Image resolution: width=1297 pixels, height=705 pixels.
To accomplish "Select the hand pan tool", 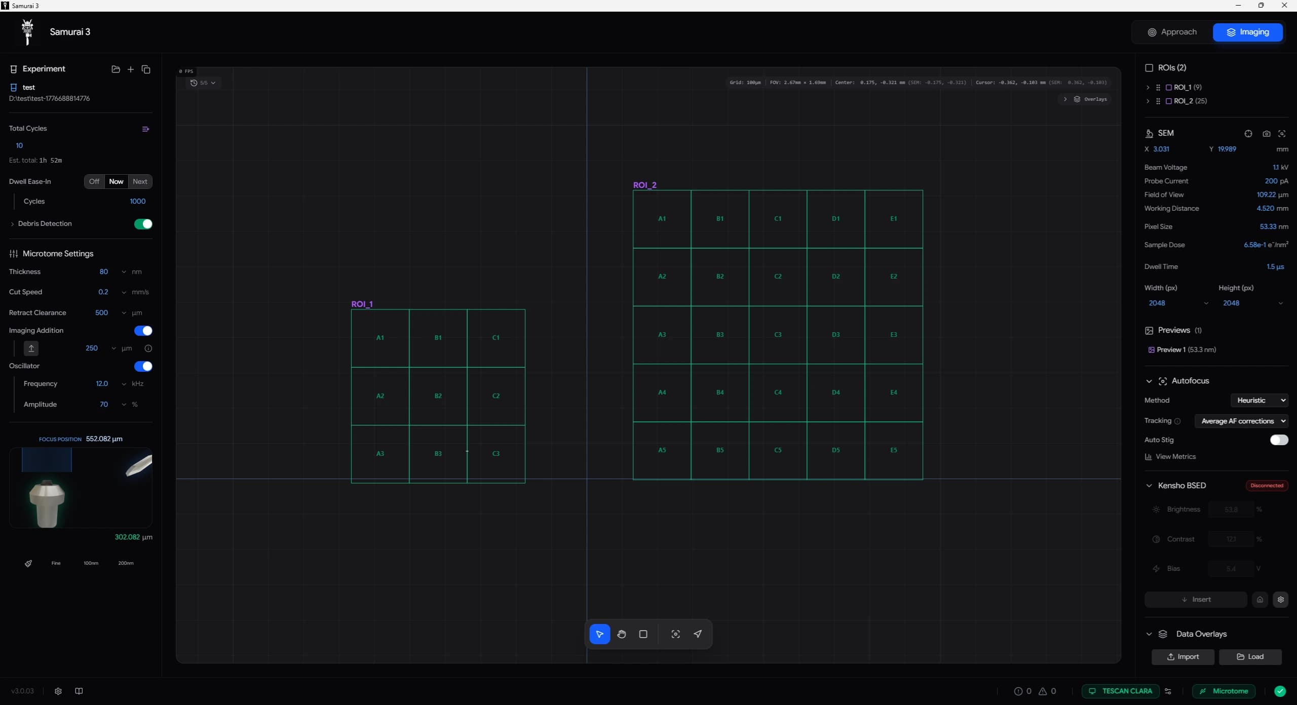I will (622, 634).
